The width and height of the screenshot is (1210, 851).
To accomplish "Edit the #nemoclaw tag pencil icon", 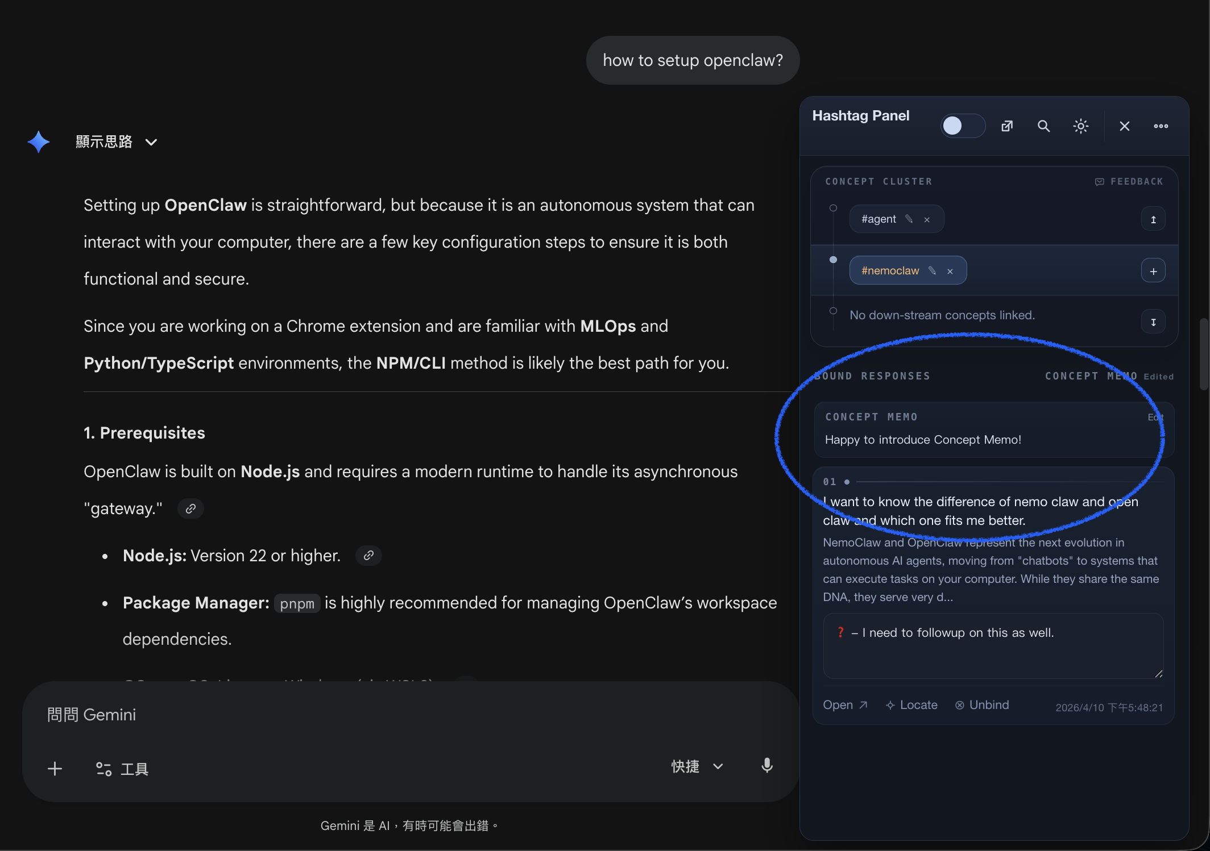I will (932, 270).
